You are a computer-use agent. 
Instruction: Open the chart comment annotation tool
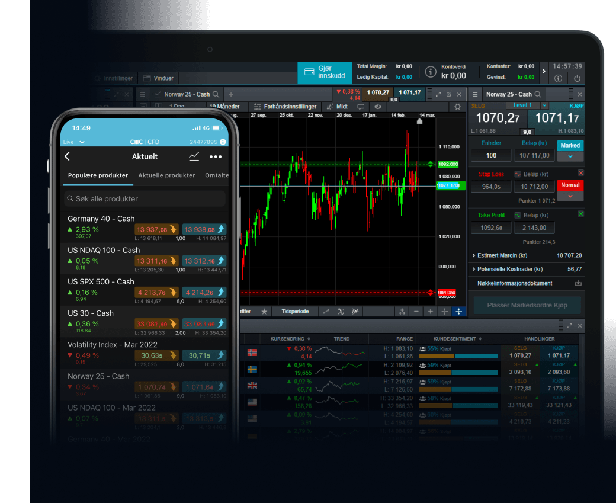click(360, 107)
